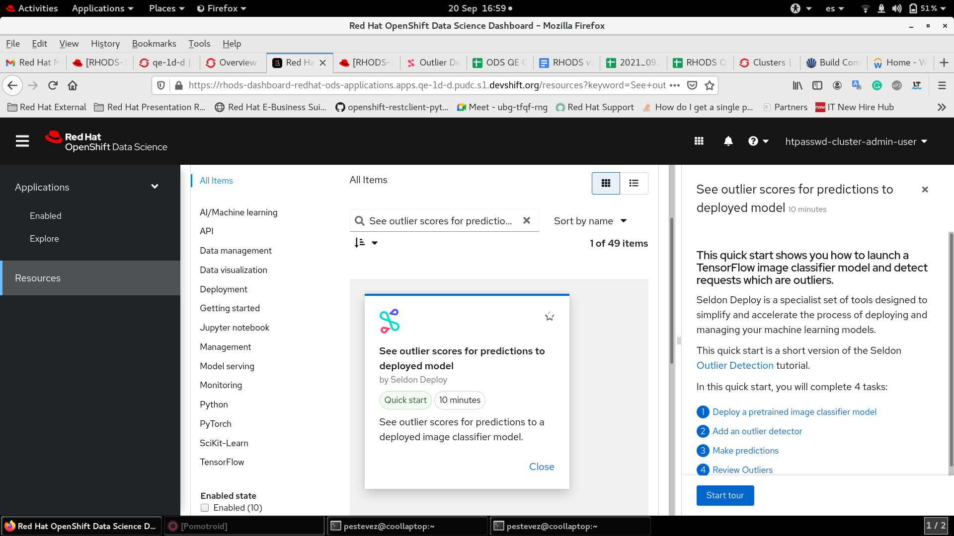Expand the htpasswd-cluster-admin-user menu

856,141
